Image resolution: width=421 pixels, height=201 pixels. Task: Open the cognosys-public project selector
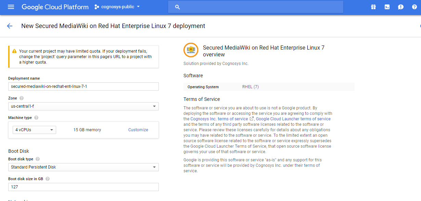click(117, 7)
